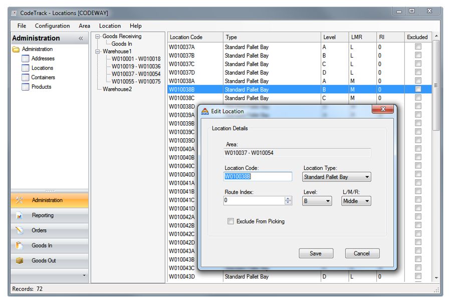The height and width of the screenshot is (300, 451).
Task: Open Reporting via its chart icon
Action: point(20,215)
